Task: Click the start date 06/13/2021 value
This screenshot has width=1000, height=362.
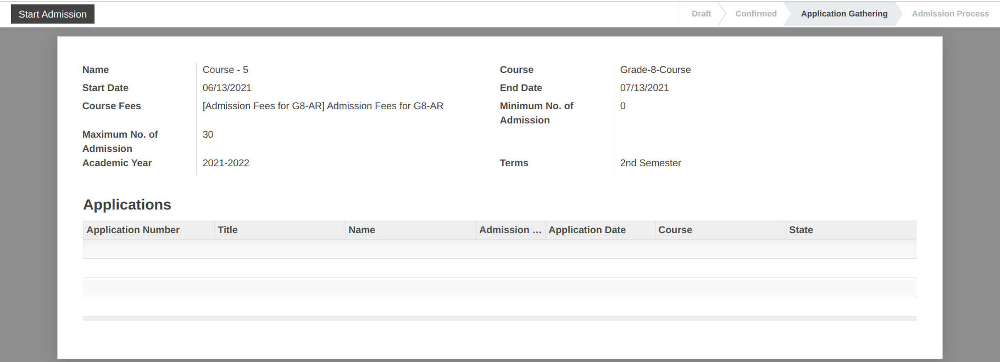Action: pos(227,88)
